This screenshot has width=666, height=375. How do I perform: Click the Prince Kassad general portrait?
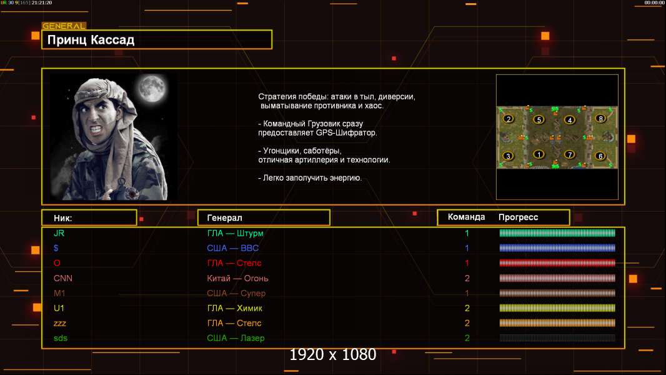[x=114, y=136]
